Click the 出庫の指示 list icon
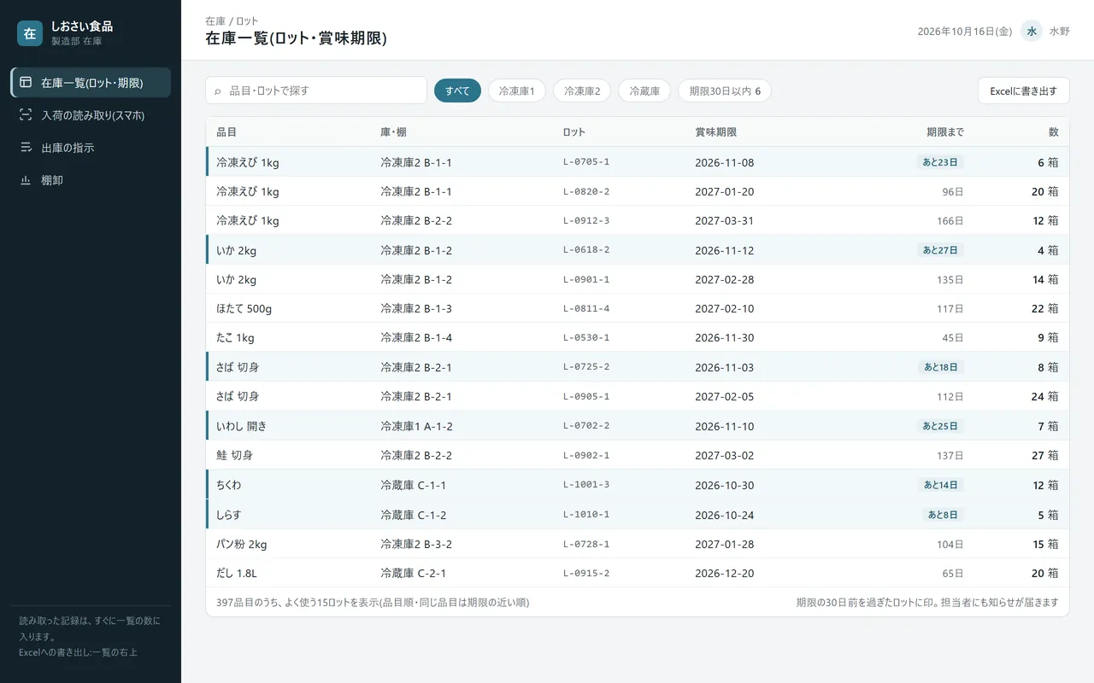The width and height of the screenshot is (1094, 683). pyautogui.click(x=26, y=148)
